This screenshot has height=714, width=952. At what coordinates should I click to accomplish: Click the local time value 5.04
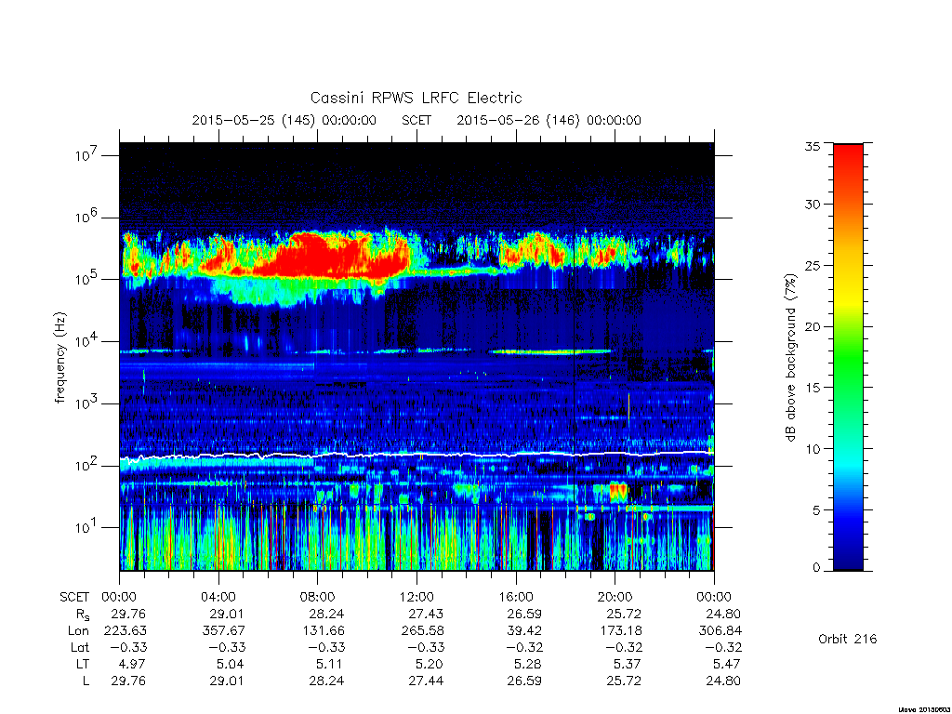231,664
